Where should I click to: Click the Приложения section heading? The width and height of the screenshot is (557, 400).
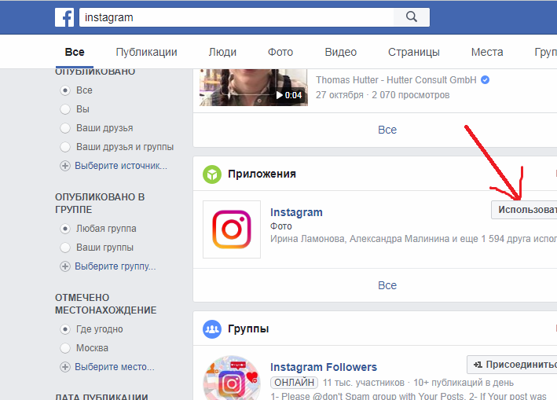pos(262,174)
